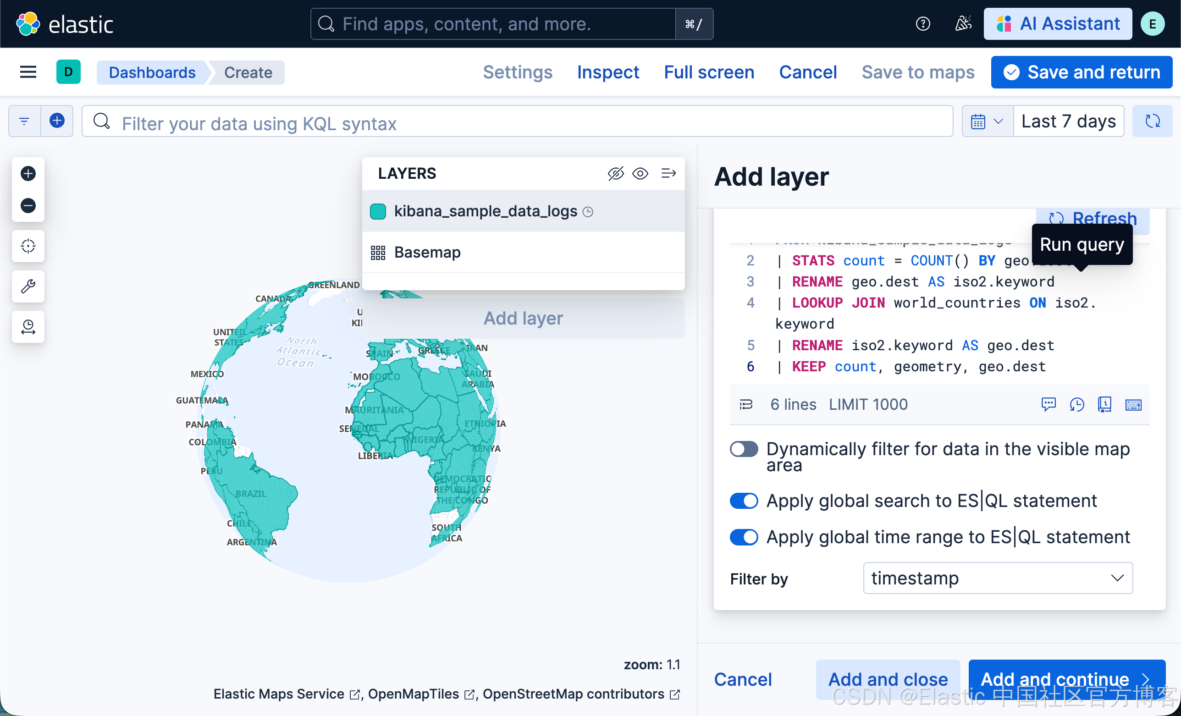1181x716 pixels.
Task: Click the map zoom out button
Action: click(28, 206)
